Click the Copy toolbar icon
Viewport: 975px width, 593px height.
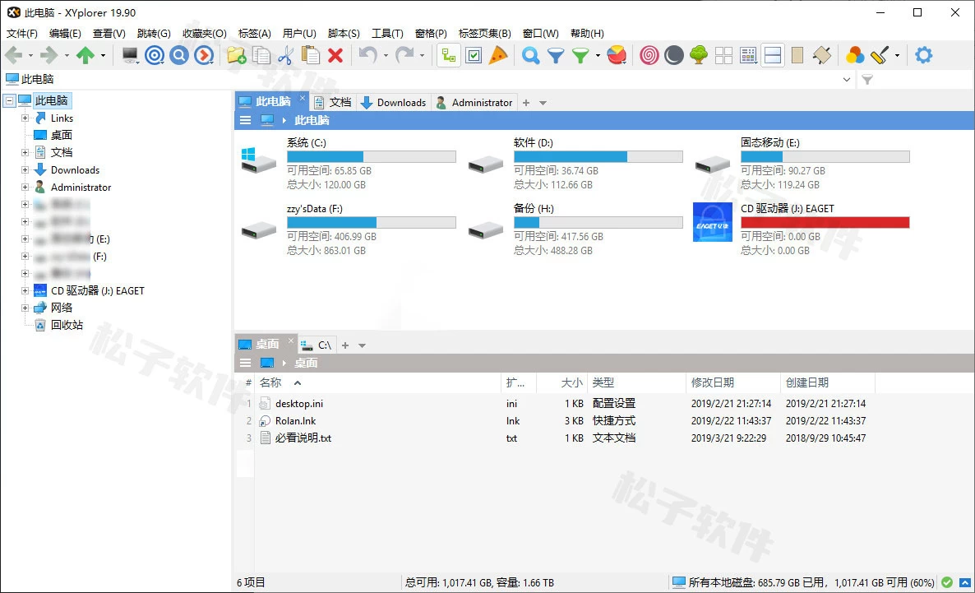[261, 55]
